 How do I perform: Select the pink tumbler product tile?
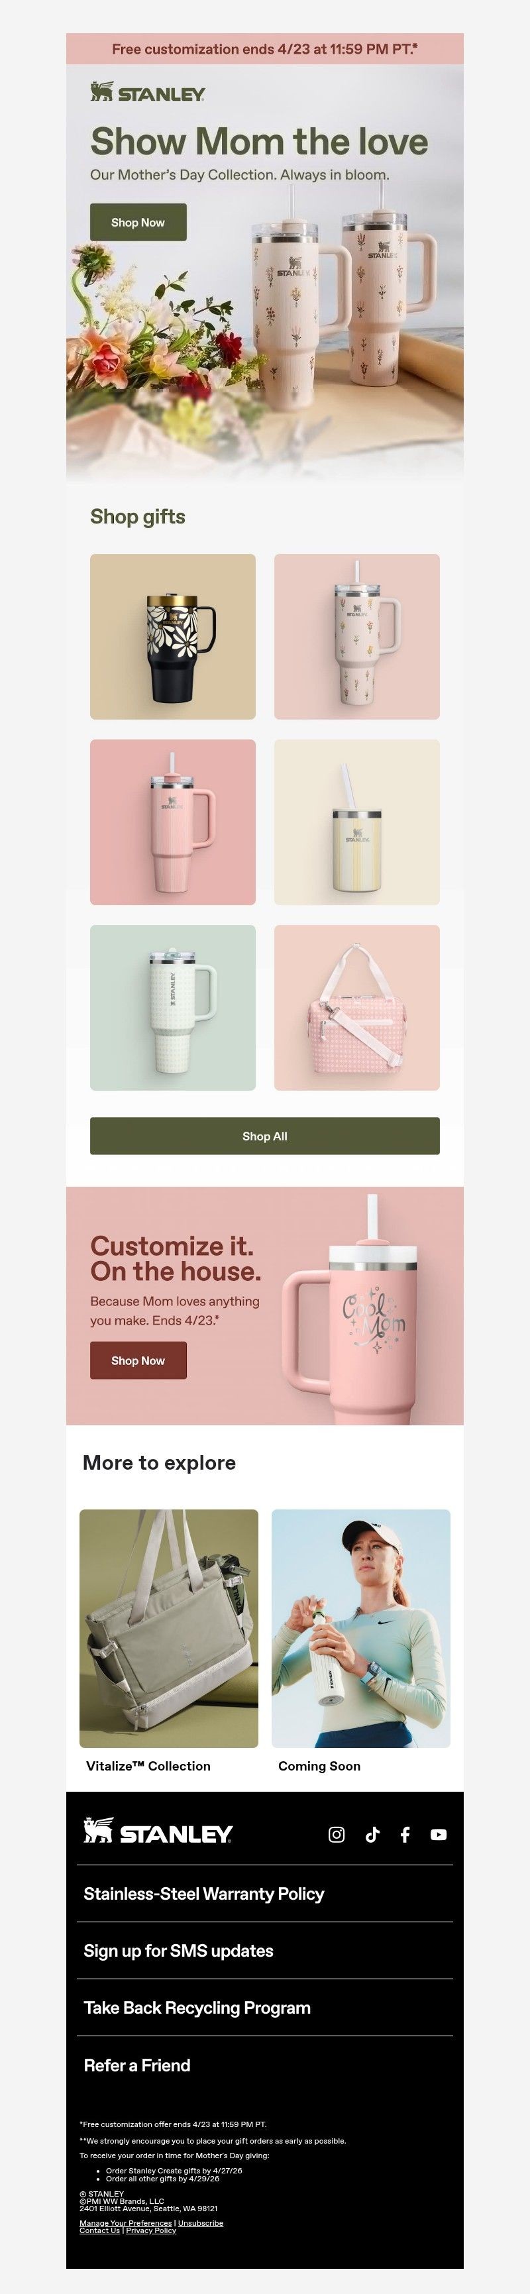point(173,821)
